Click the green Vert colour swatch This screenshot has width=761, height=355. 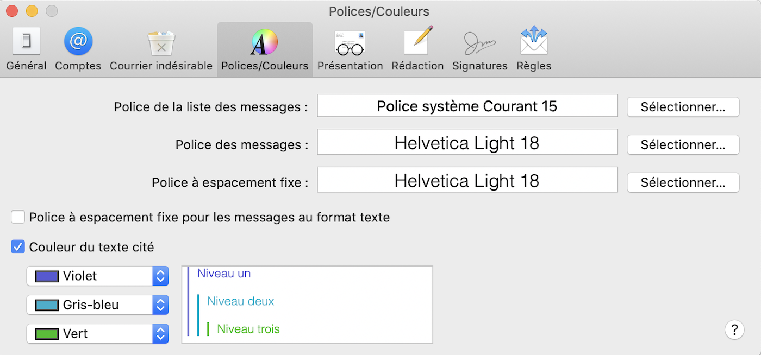[47, 333]
